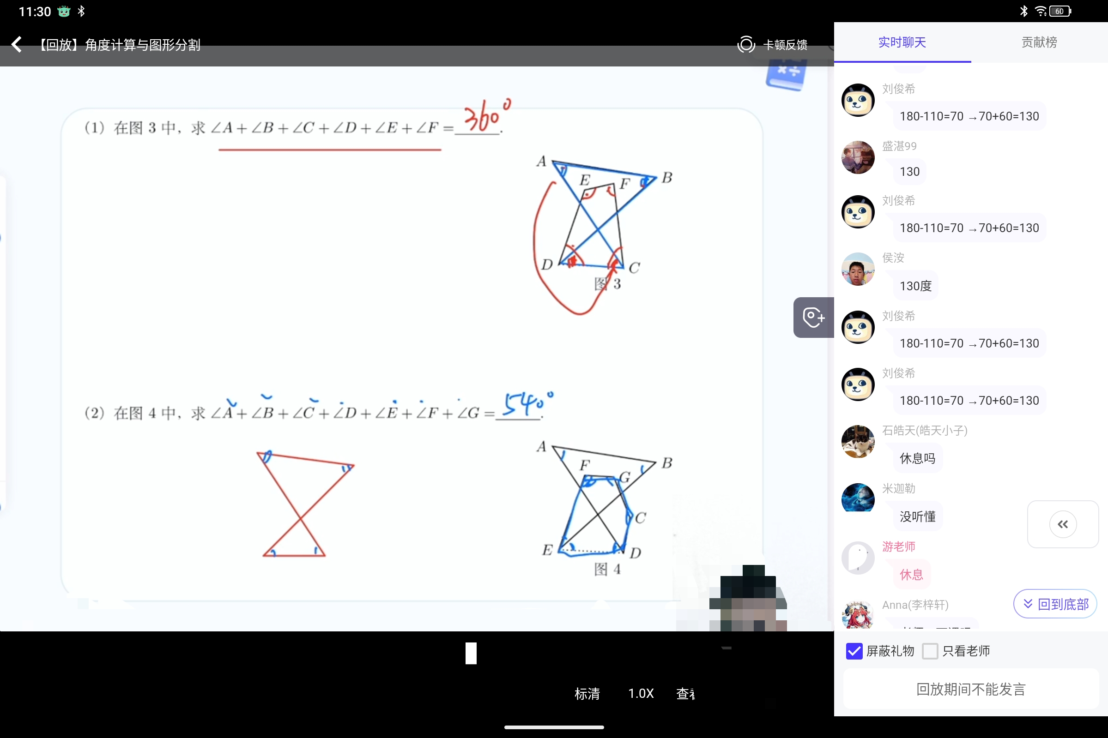This screenshot has height=738, width=1108.
Task: Tap 米迦勒's blue avatar
Action: pyautogui.click(x=858, y=498)
